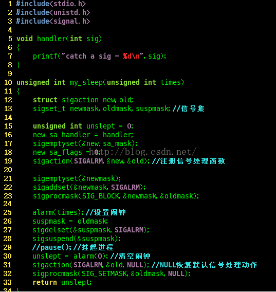Click the #include<unistd.h> line

click(53, 12)
